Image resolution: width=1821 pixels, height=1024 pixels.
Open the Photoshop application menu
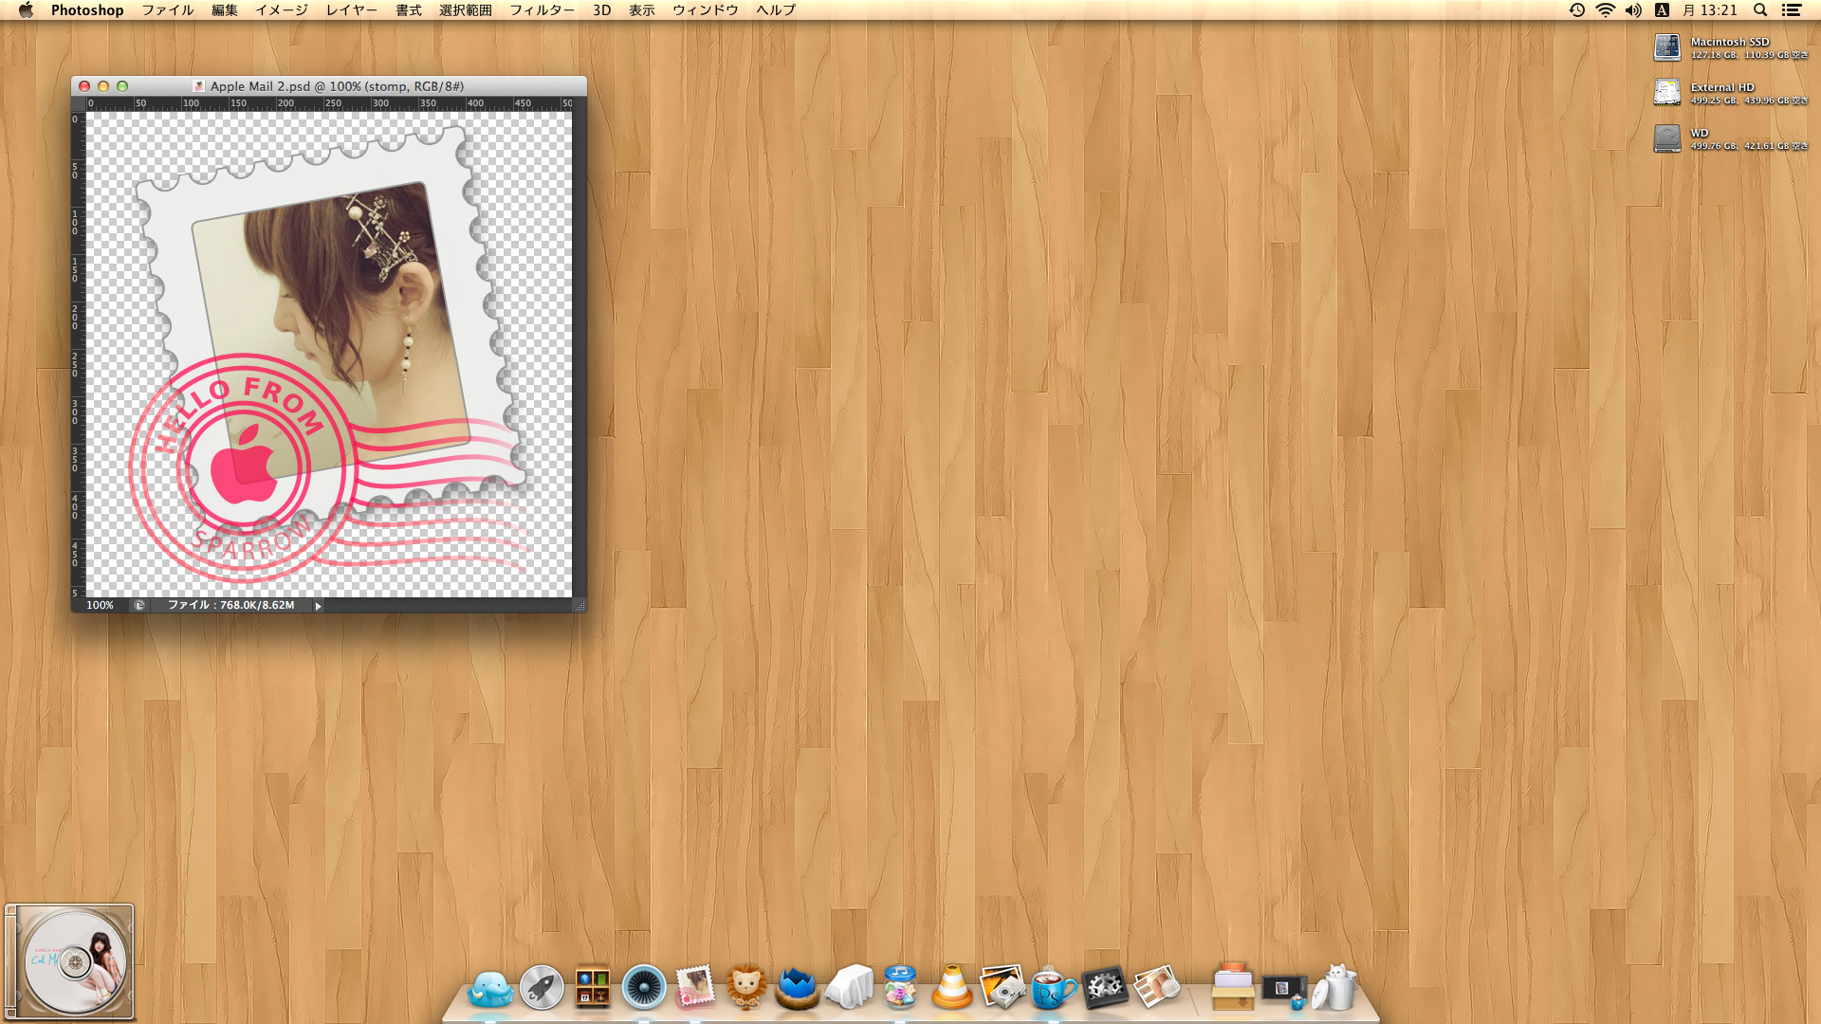pos(87,10)
